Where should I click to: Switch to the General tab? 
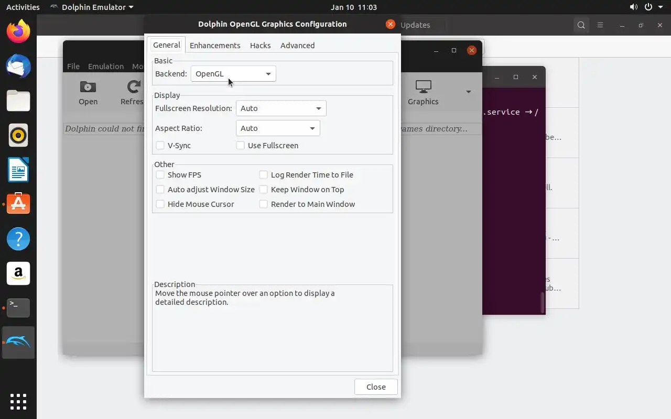click(167, 45)
